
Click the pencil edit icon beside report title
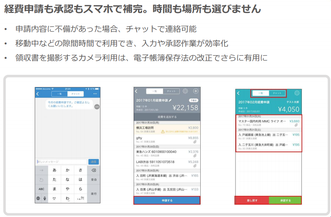click(x=170, y=100)
